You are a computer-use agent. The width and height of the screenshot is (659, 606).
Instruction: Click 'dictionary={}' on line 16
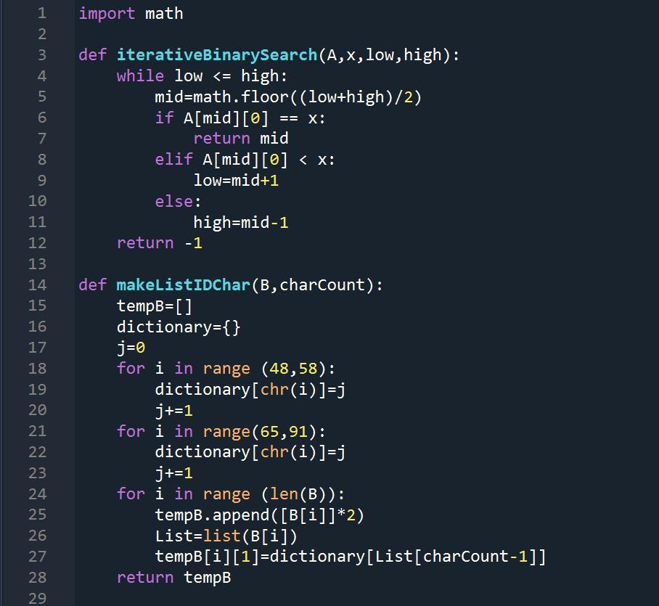179,327
